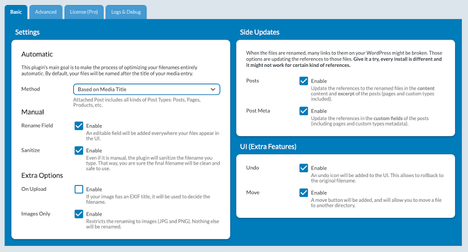Click the Manual heading
The height and width of the screenshot is (252, 468).
pos(32,112)
